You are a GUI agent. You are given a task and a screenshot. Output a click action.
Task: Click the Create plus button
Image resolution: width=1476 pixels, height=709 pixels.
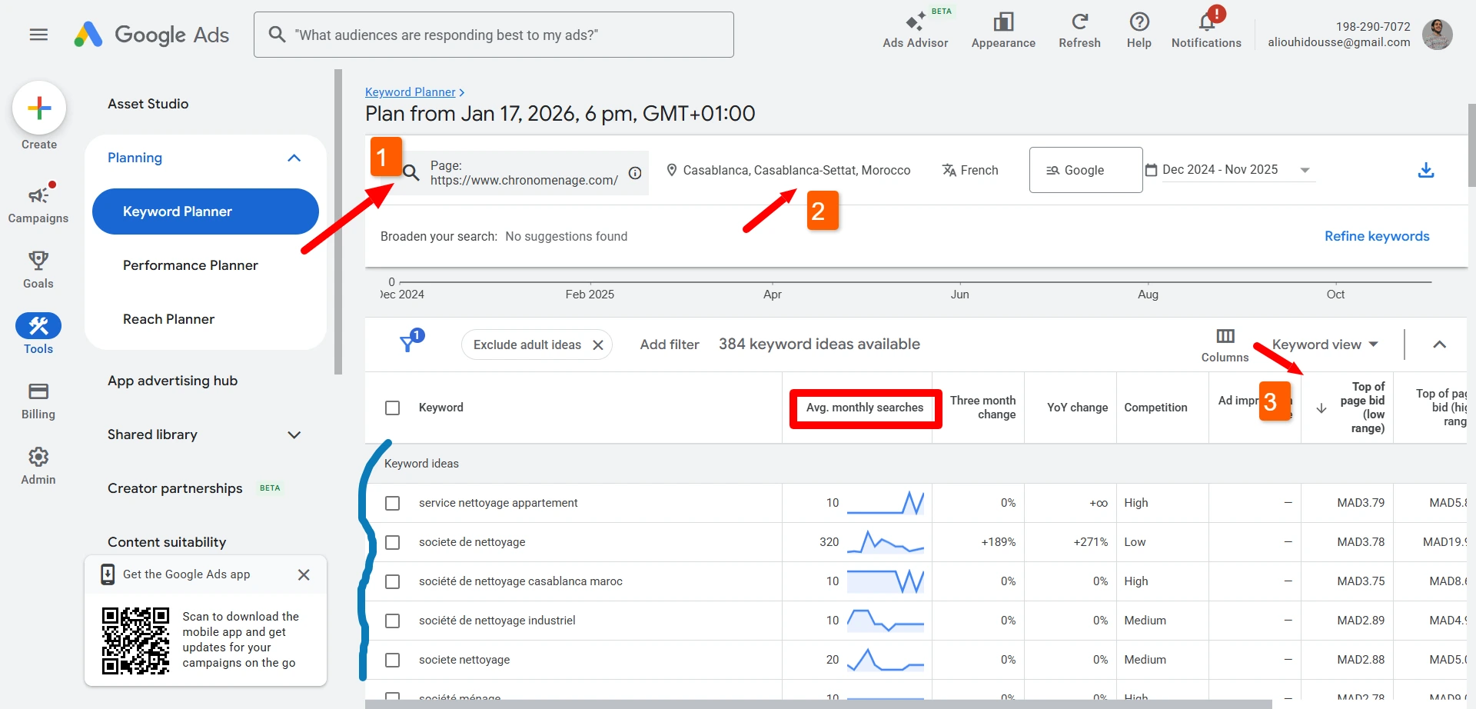(39, 108)
